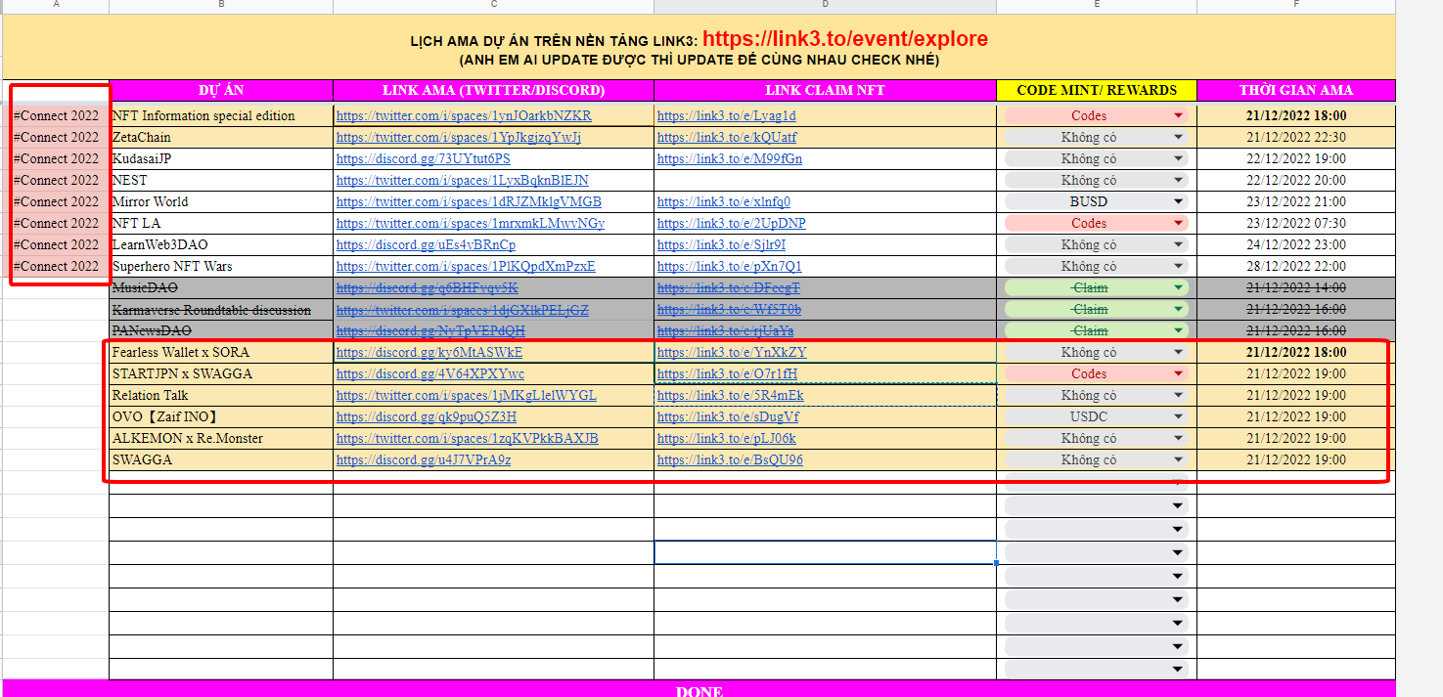Select the Mirror World project name cell
Screen dimensions: 1443x697
click(x=221, y=201)
